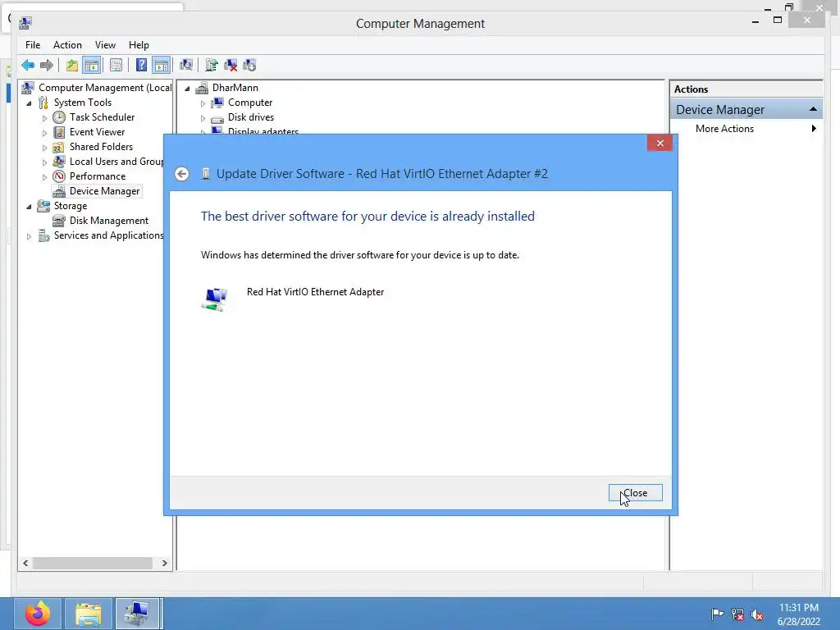Collapse the DharMann device tree arrow
This screenshot has width=840, height=630.
[x=187, y=89]
